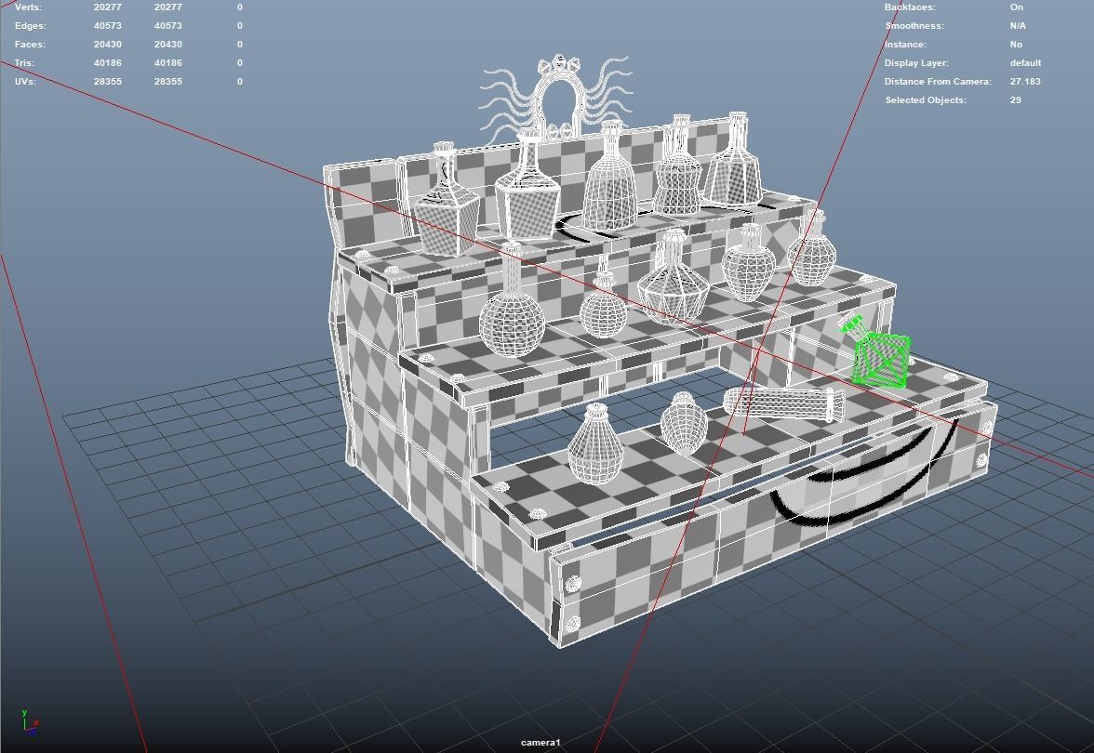Toggle the Backfaces On setting in the HUD

[1018, 7]
